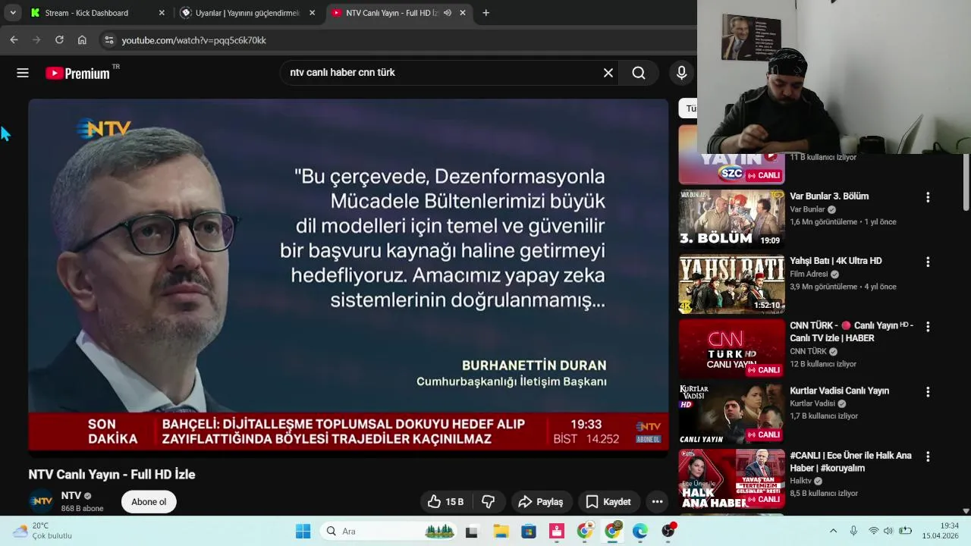The image size is (971, 546).
Task: View site information icon in address bar
Action: pyautogui.click(x=108, y=40)
